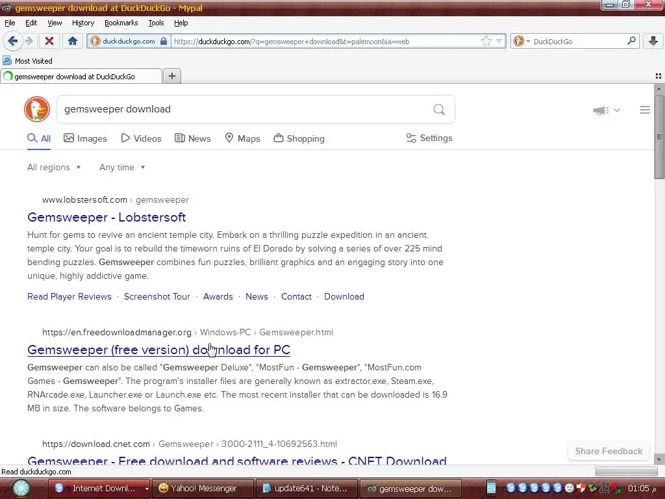The width and height of the screenshot is (665, 499).
Task: Open Gemsweeper (free version) download result
Action: [158, 350]
